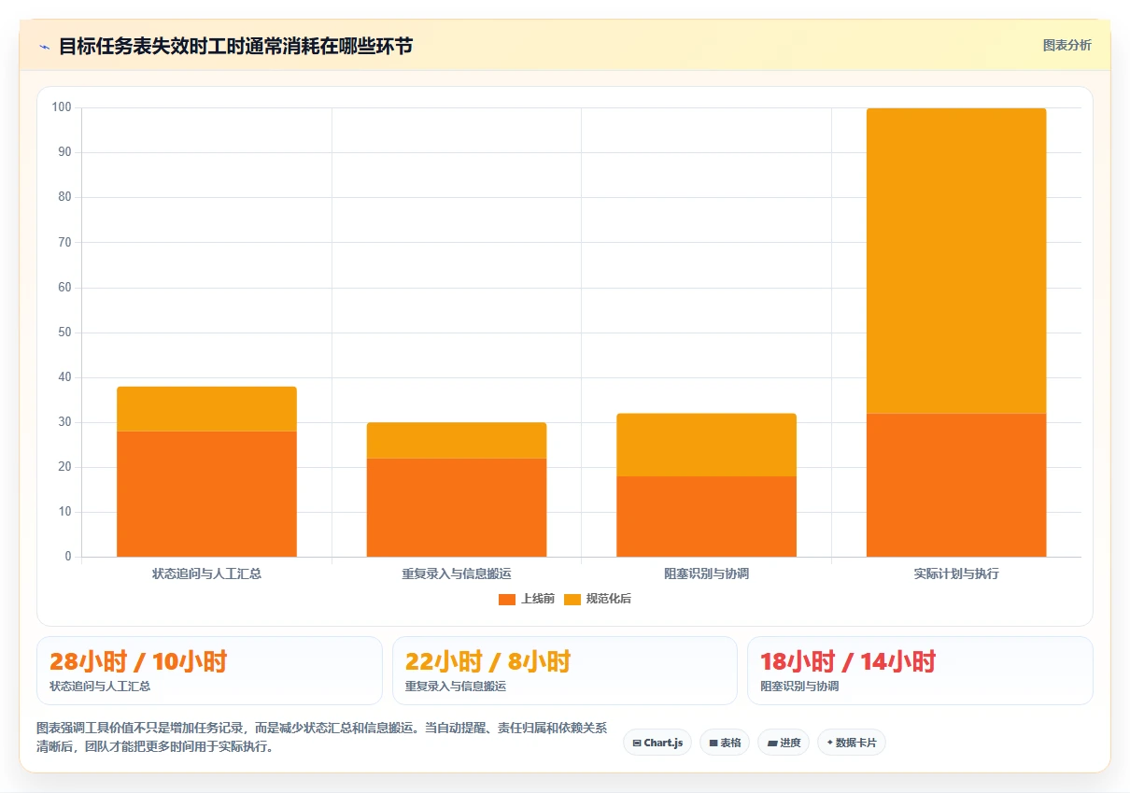Click the title 目标任务表失效时工时通常消耗在哪些环节

pos(235,46)
